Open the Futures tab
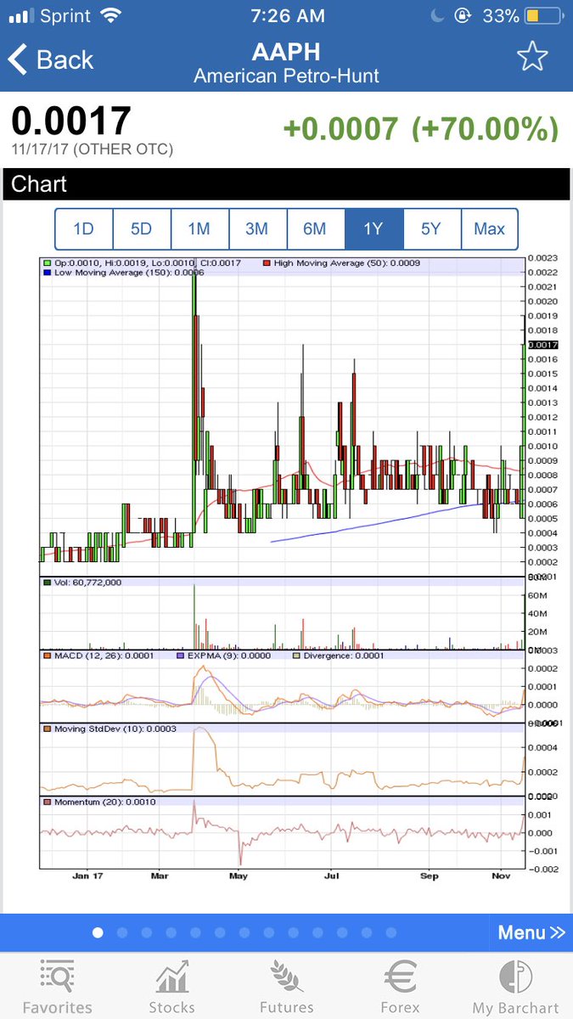The width and height of the screenshot is (573, 1019). click(286, 986)
